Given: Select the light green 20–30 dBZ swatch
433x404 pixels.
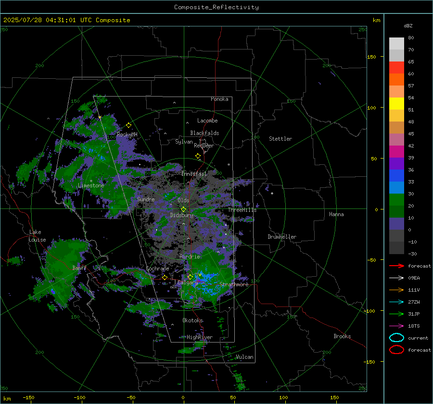Looking at the screenshot, I should pos(396,200).
